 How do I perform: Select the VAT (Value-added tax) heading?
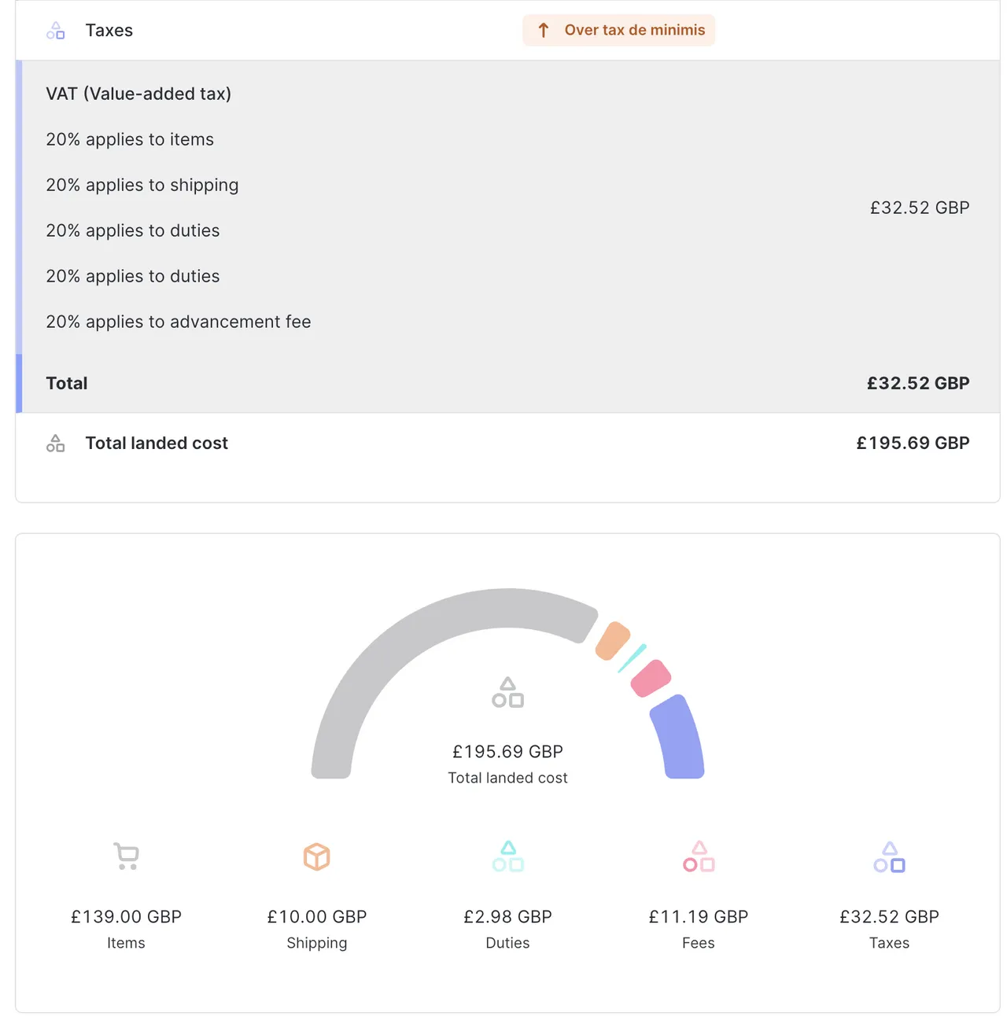(138, 94)
